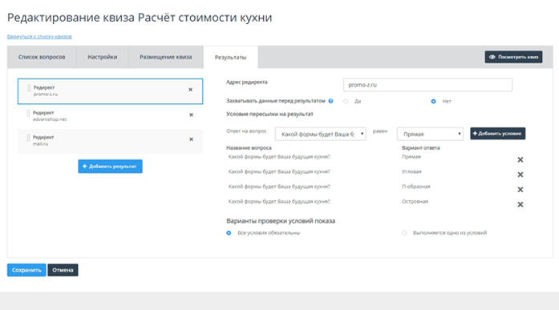Open the Размещение квиза tab

[166, 57]
